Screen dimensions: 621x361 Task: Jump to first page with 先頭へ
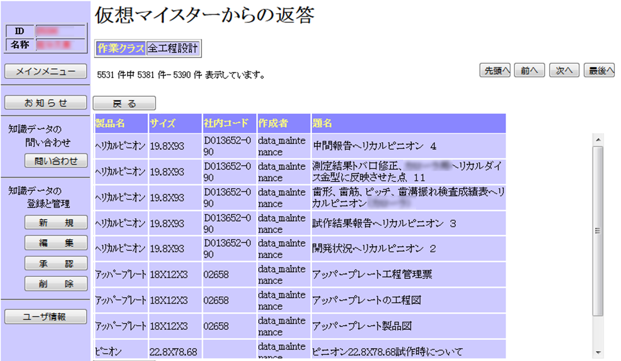495,70
